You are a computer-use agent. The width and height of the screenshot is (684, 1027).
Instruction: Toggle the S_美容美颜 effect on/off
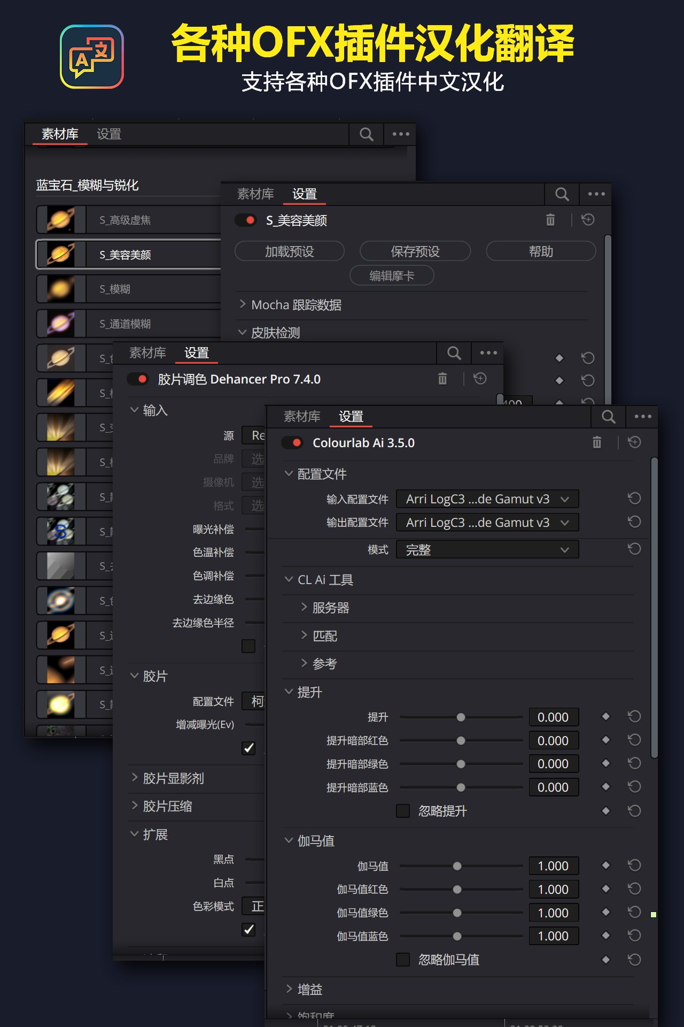(x=246, y=220)
